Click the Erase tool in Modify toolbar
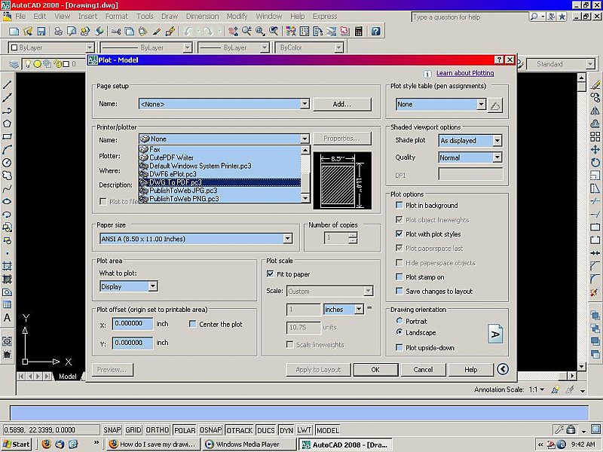This screenshot has width=603, height=452. (595, 84)
